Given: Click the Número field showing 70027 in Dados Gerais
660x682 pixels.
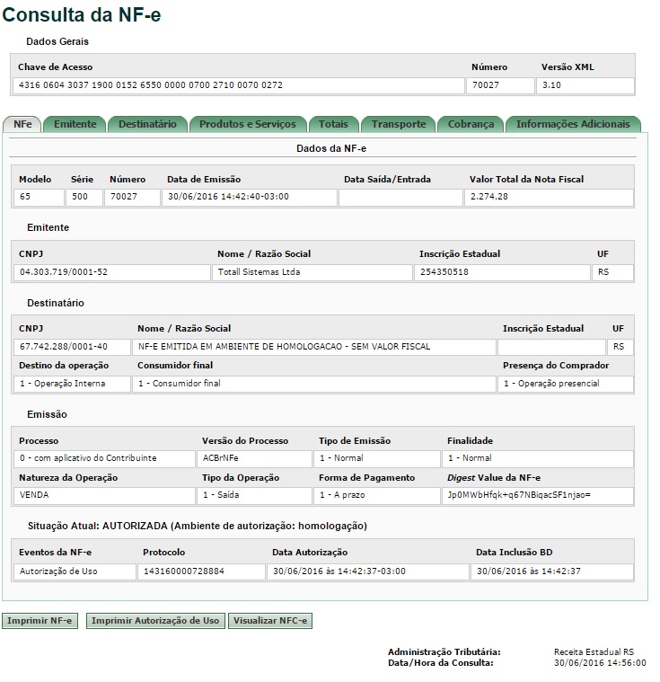Looking at the screenshot, I should [500, 85].
